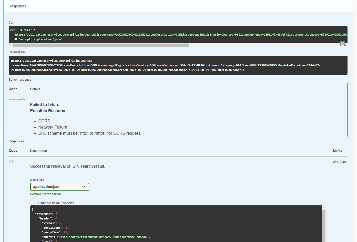The height and width of the screenshot is (242, 357).
Task: Click the Responses section header at top
Action: click(17, 6)
